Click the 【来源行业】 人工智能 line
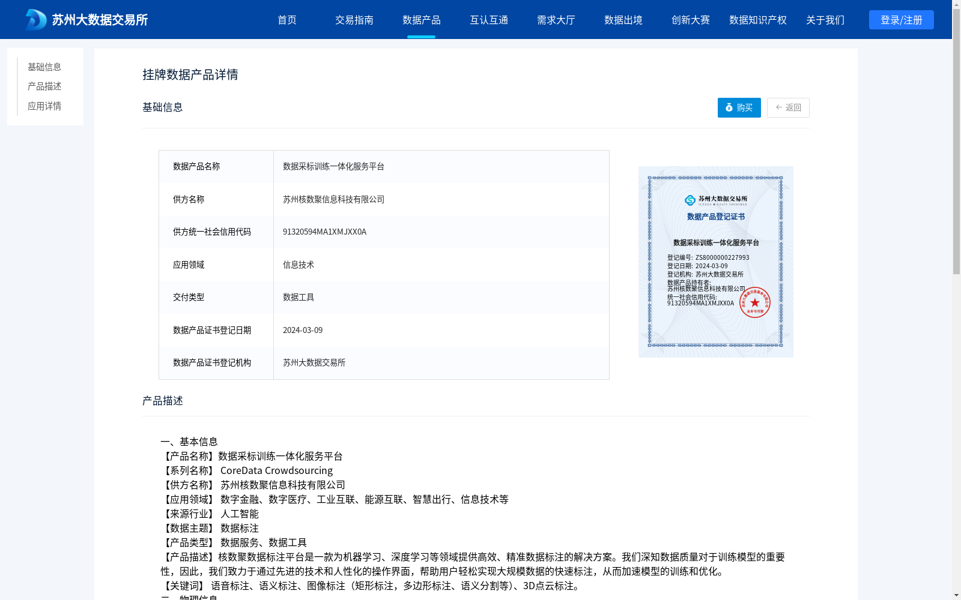 click(x=210, y=514)
